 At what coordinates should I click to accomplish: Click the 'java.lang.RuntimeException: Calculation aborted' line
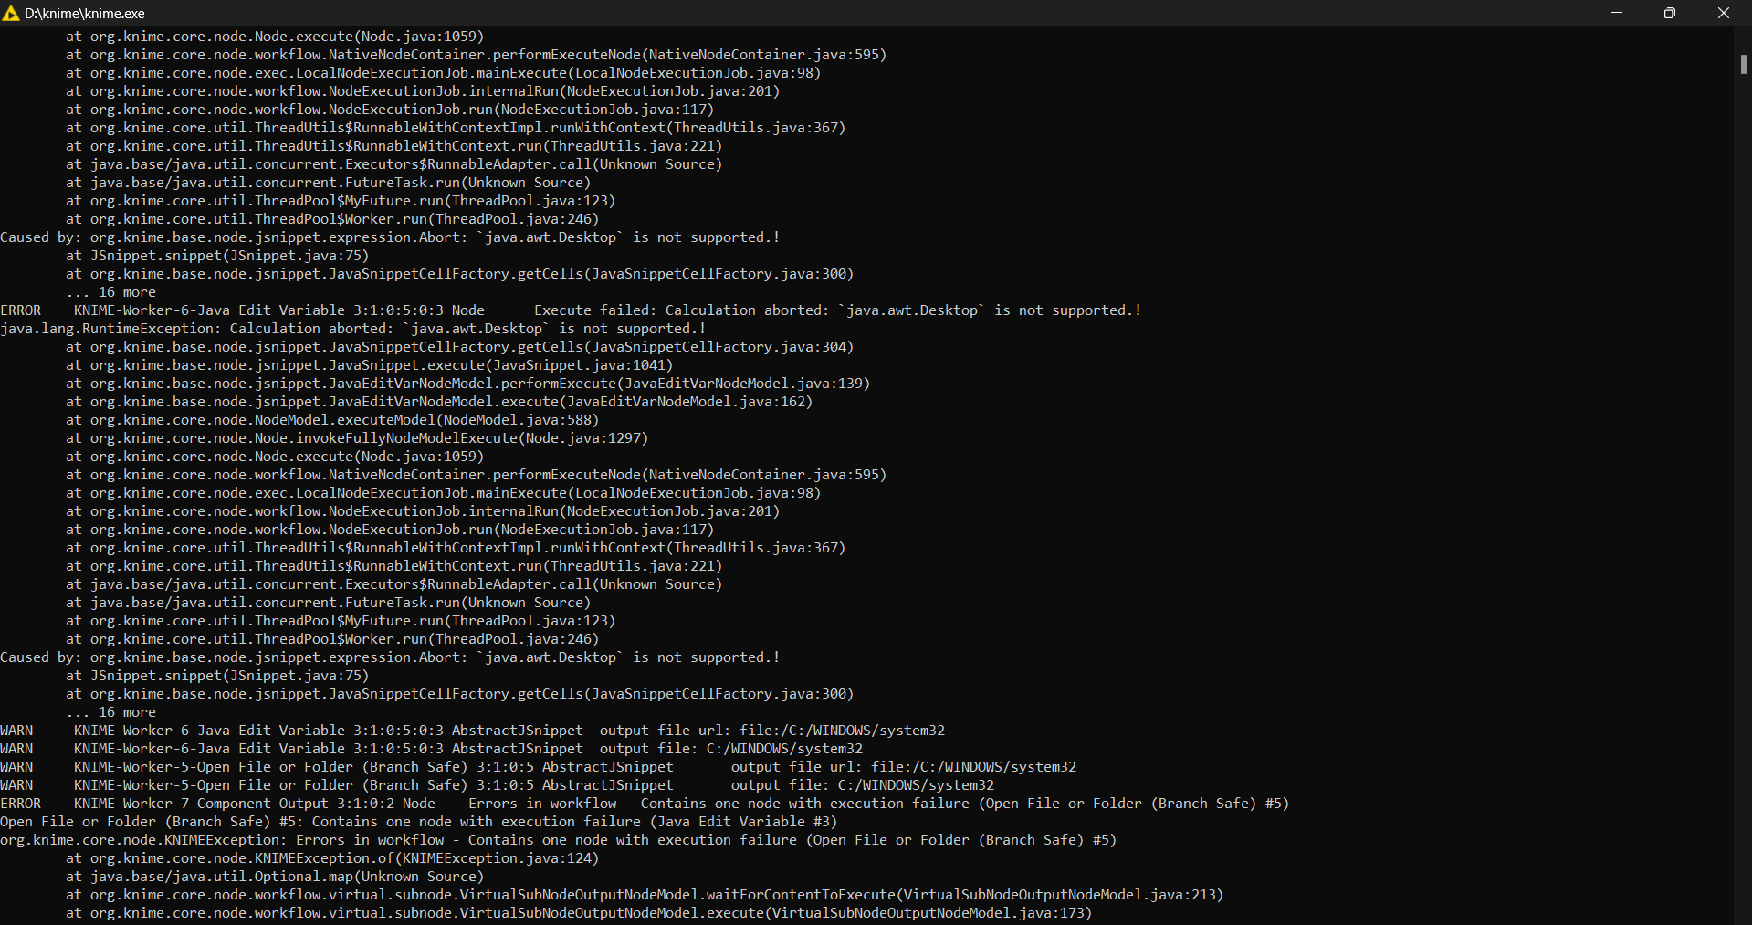pyautogui.click(x=353, y=329)
